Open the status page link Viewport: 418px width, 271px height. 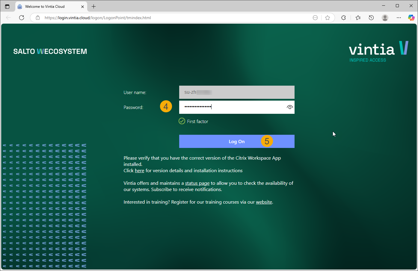pyautogui.click(x=197, y=183)
